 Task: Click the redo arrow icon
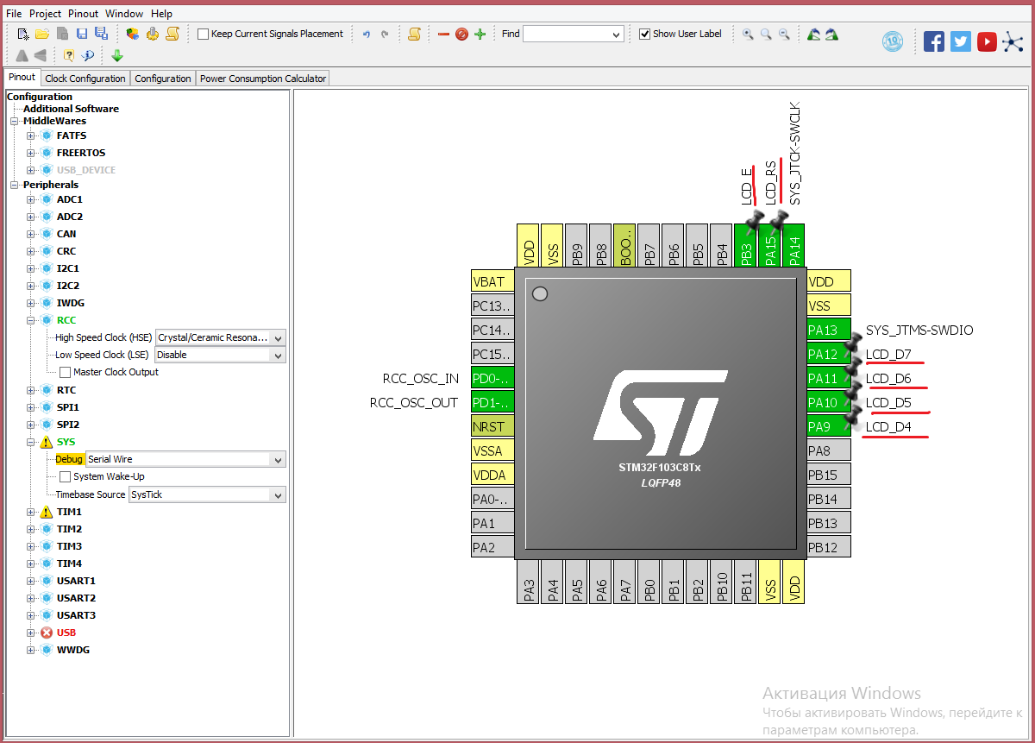[x=385, y=35]
